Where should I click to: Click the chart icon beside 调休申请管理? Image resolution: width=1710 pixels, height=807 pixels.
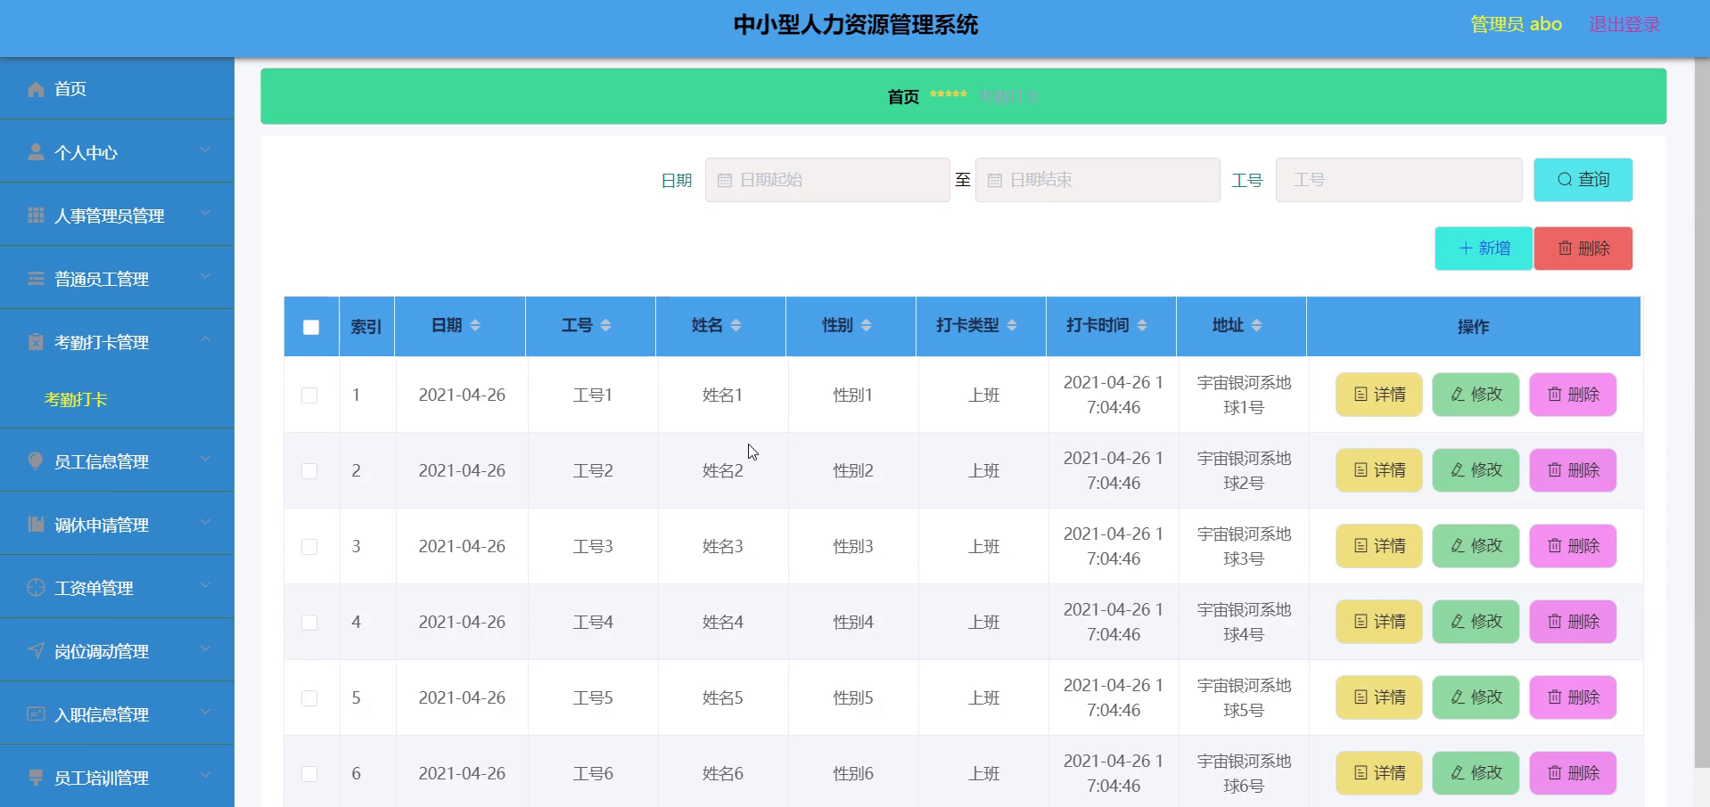click(x=36, y=524)
